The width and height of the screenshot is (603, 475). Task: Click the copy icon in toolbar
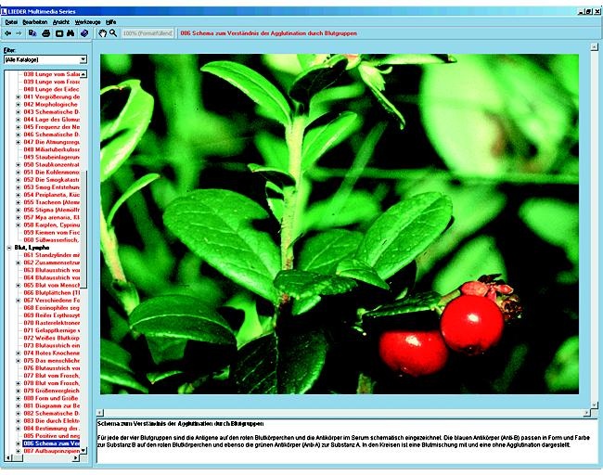point(32,32)
